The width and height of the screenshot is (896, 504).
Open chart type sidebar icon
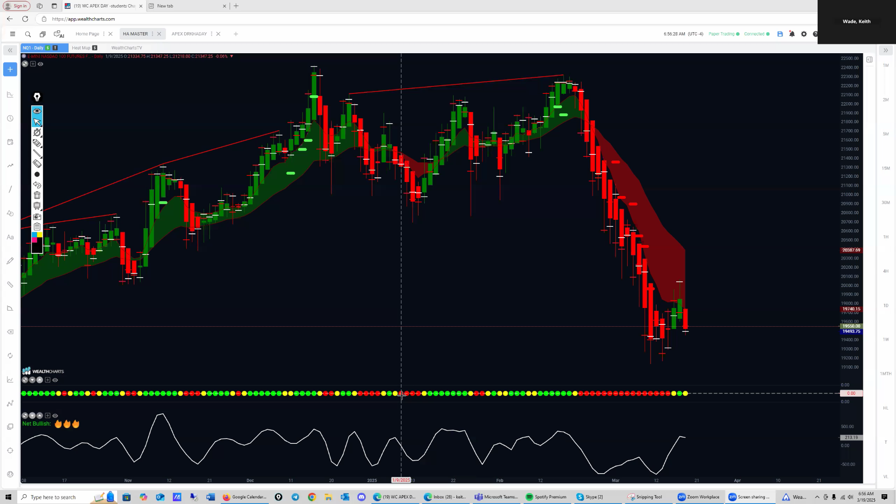click(10, 95)
